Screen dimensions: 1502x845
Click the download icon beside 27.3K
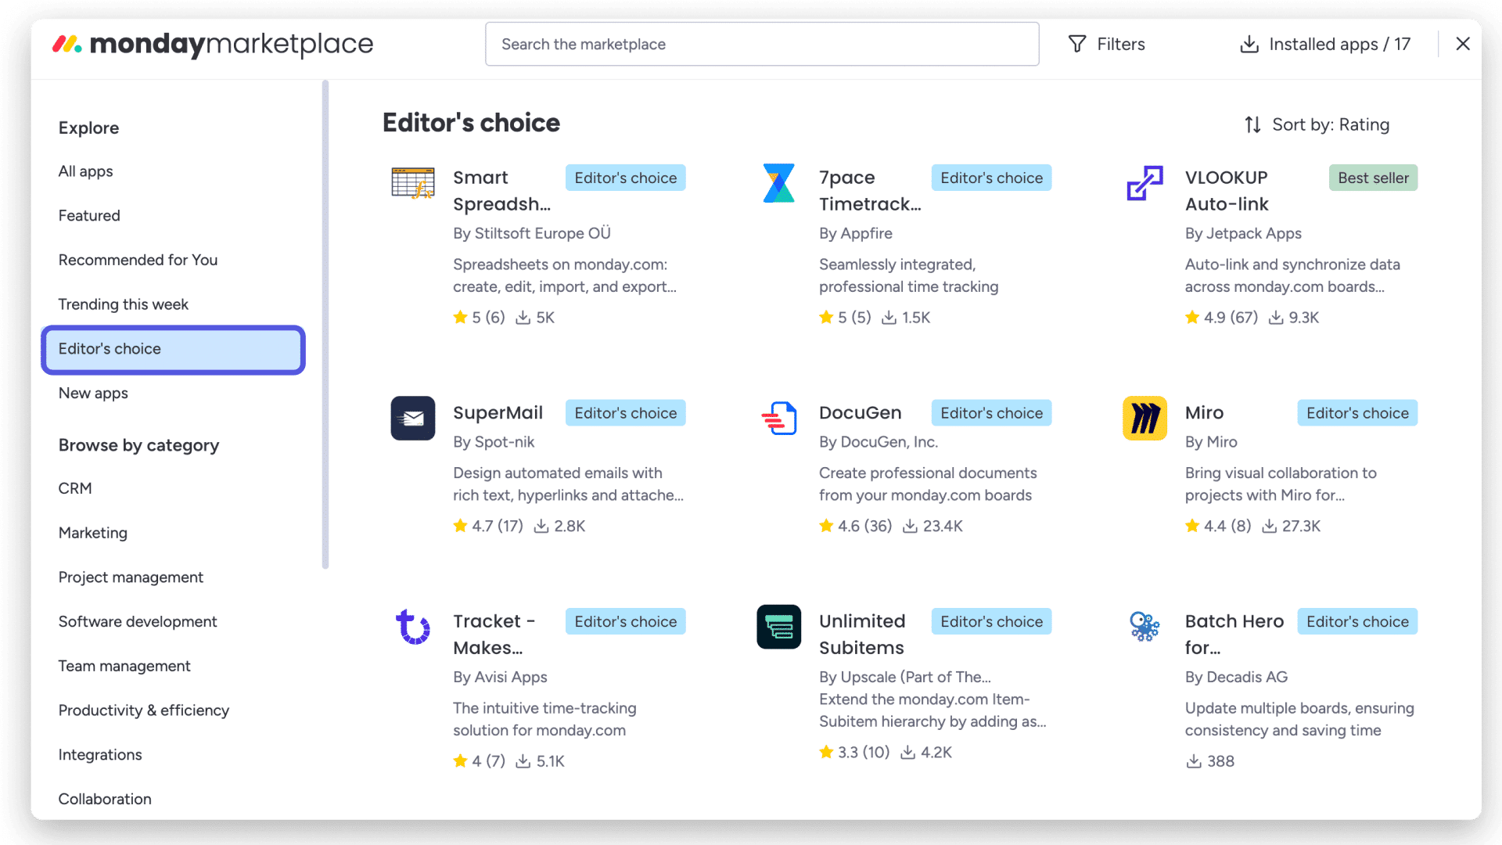pyautogui.click(x=1269, y=527)
